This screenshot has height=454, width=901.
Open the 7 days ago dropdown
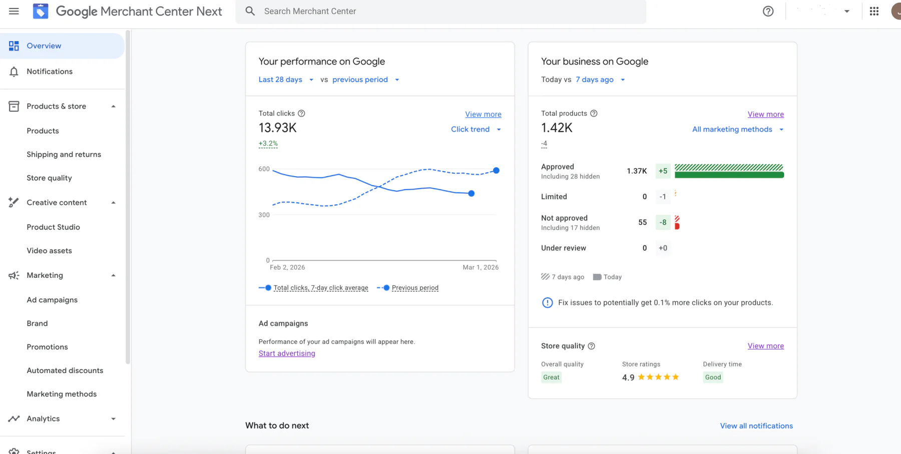tap(600, 80)
